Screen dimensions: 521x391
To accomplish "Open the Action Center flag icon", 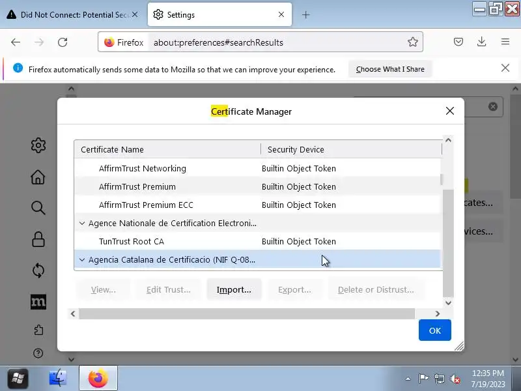I will (x=423, y=379).
